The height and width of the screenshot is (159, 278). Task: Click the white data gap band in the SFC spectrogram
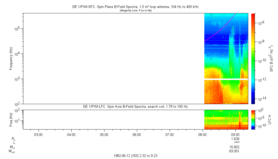[x=226, y=79]
